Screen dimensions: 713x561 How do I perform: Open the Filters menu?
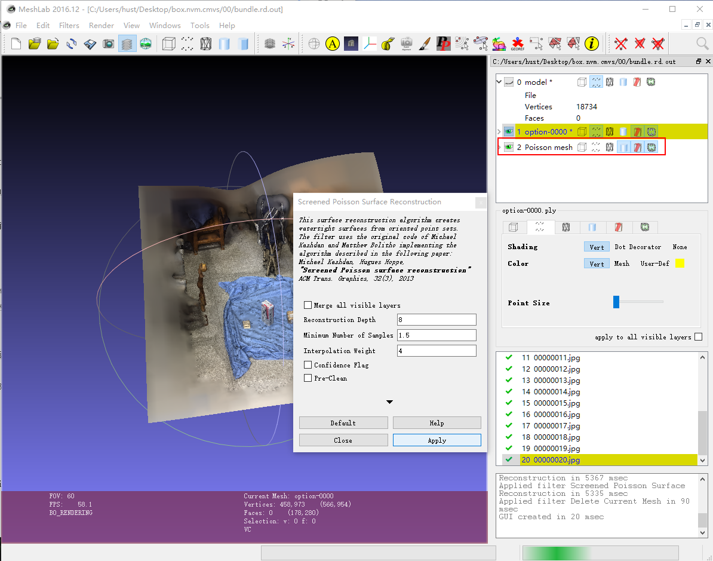[69, 25]
